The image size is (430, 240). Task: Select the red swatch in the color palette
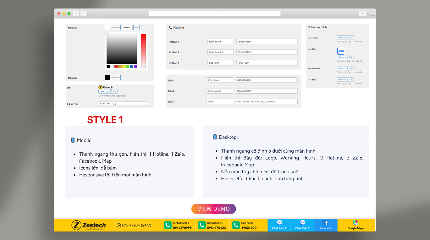[116, 66]
